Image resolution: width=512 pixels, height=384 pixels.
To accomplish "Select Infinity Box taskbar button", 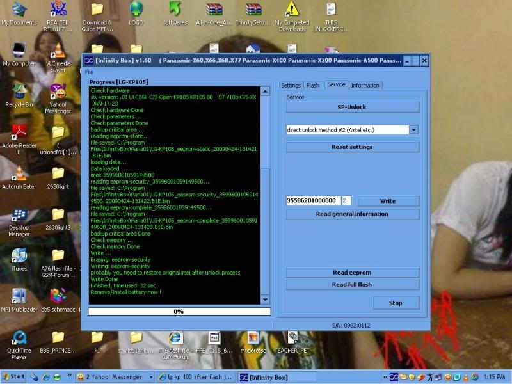I will coord(276,378).
